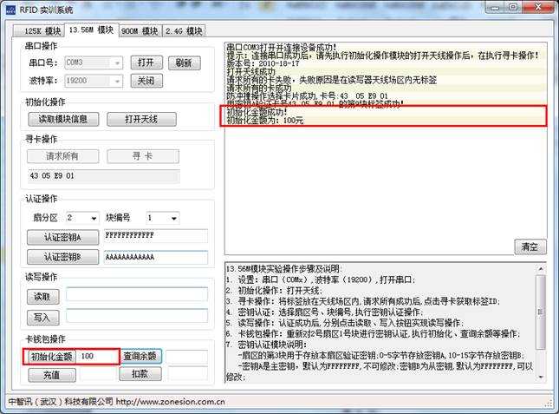Click the 查询余额 balance button

(140, 356)
